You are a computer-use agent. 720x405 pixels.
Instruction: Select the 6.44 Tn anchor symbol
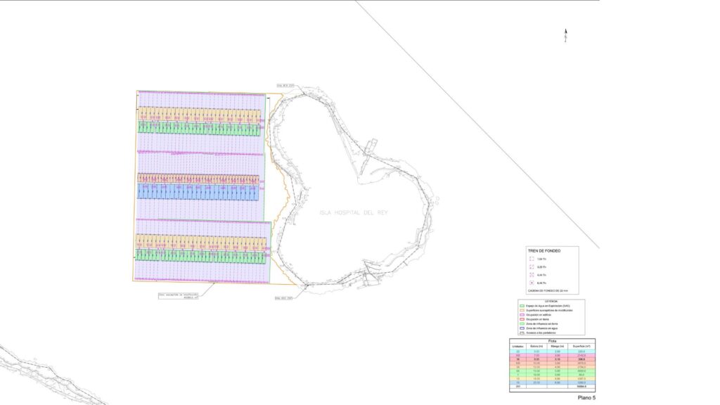tap(530, 282)
